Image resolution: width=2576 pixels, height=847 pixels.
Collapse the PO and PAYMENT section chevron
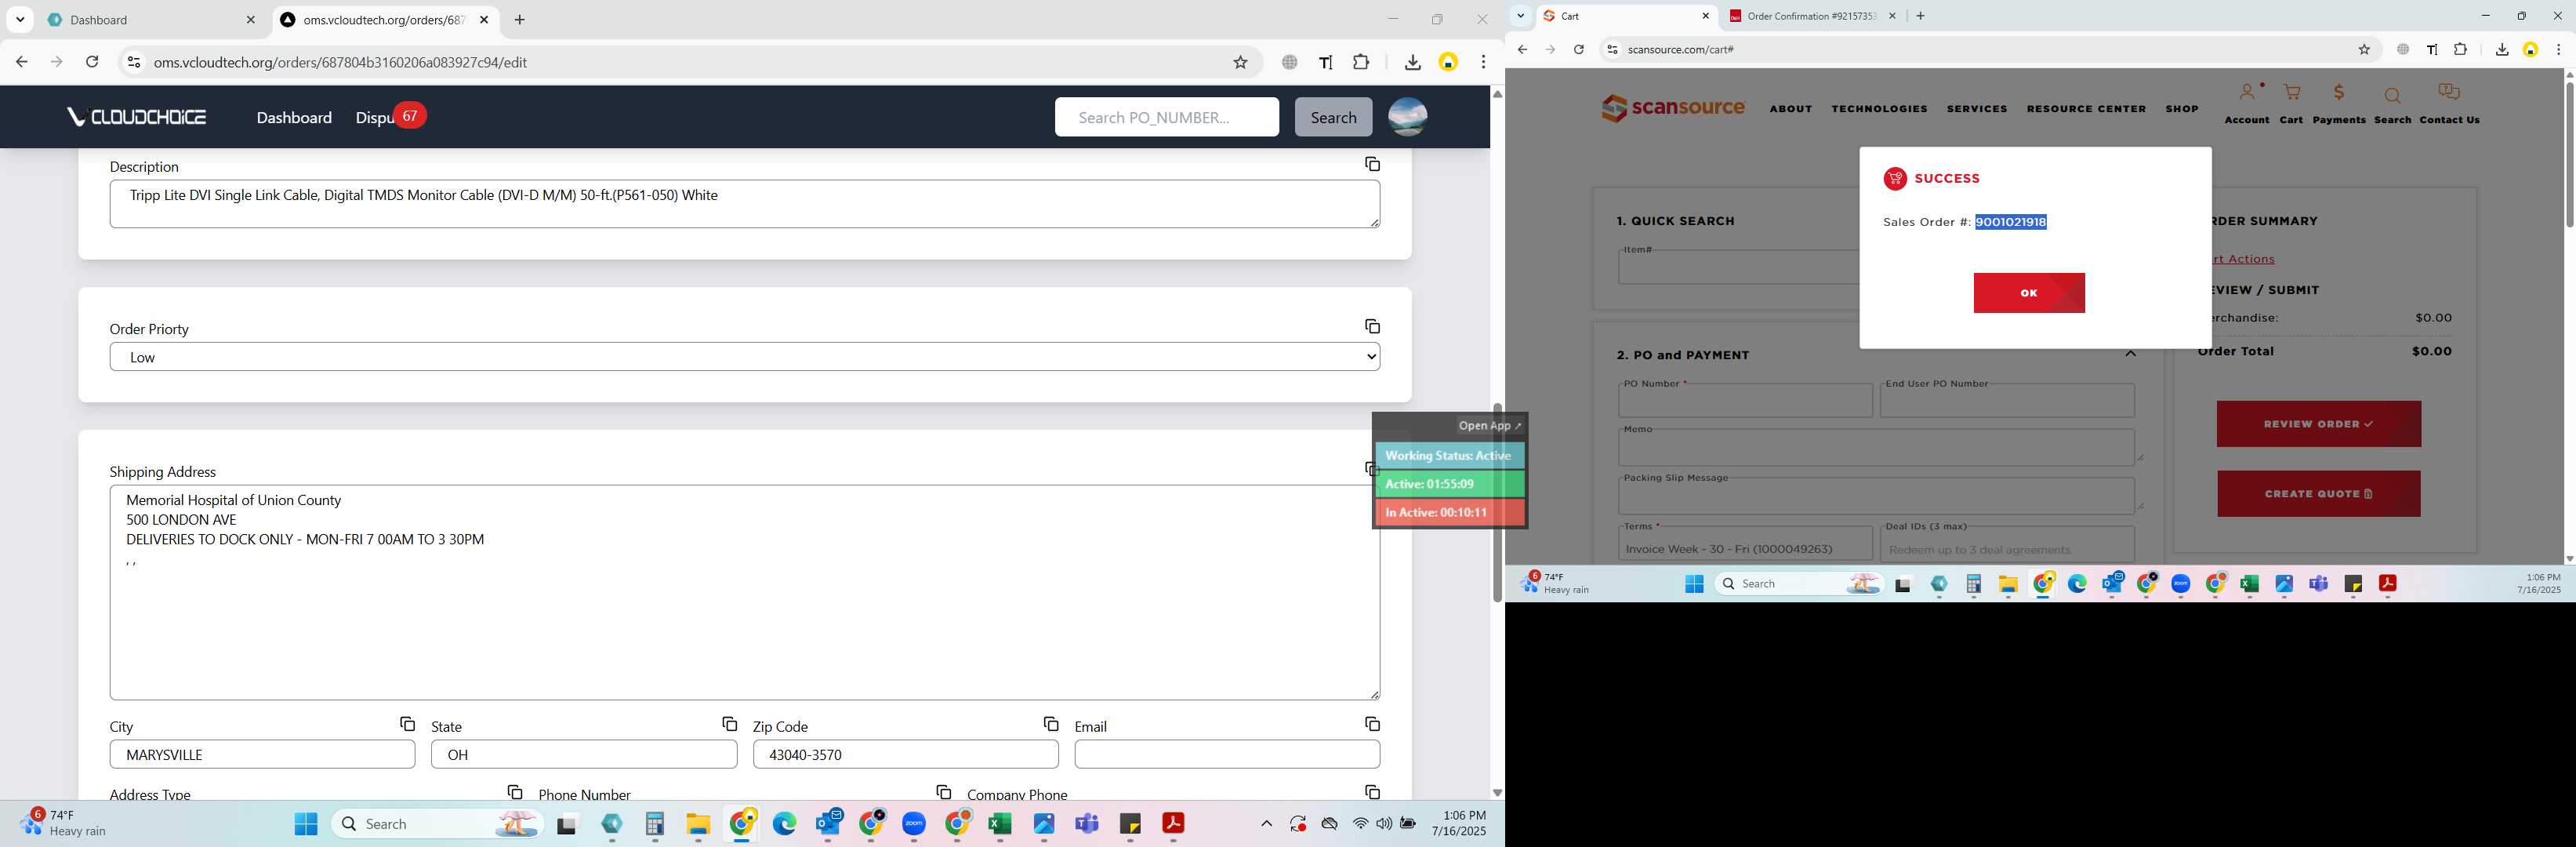pyautogui.click(x=2130, y=354)
